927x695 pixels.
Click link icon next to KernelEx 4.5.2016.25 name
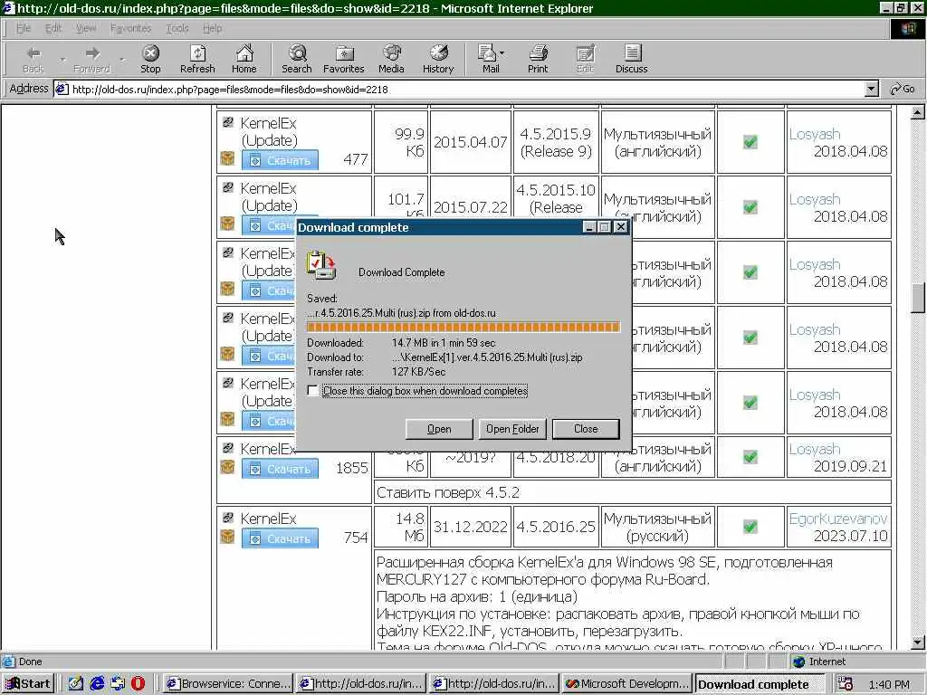227,518
